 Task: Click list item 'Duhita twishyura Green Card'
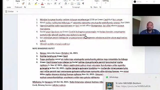tap(54, 56)
